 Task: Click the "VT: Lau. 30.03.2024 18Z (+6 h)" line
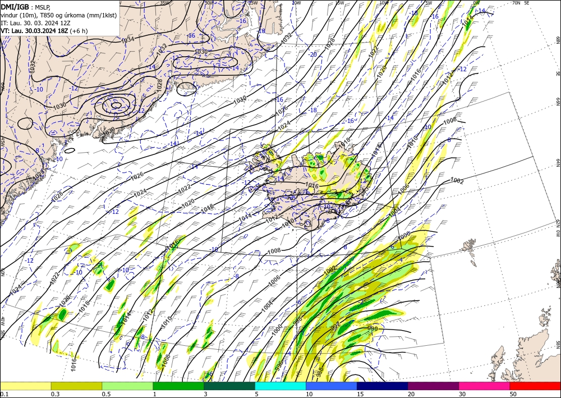coord(44,31)
